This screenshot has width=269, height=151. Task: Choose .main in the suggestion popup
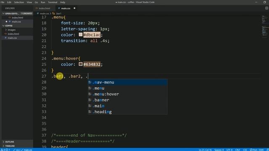128,106
